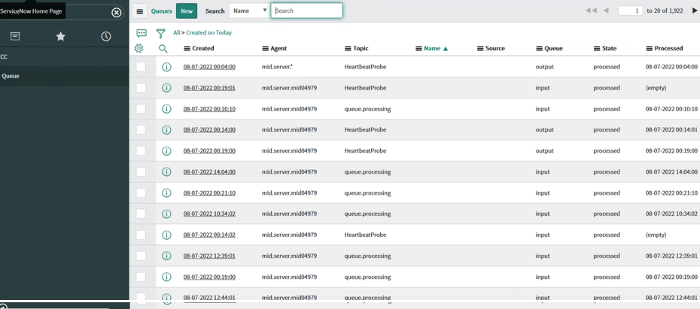Open info preview for 08-07-2022 00:19:00 output row
The image size is (700, 309).
[166, 150]
